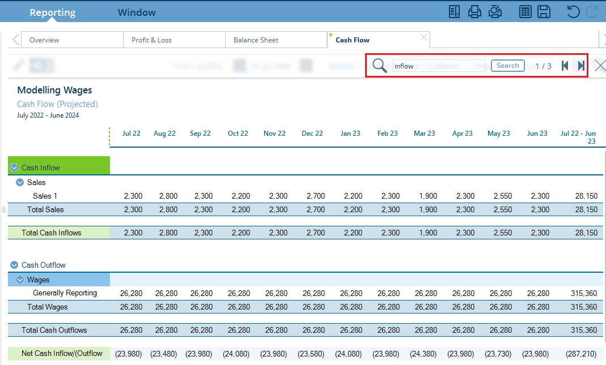Collapse the Wages group

[x=20, y=280]
